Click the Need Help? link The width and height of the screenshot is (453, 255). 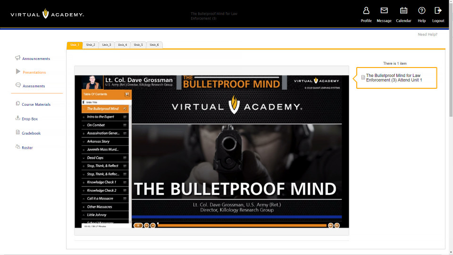(427, 34)
